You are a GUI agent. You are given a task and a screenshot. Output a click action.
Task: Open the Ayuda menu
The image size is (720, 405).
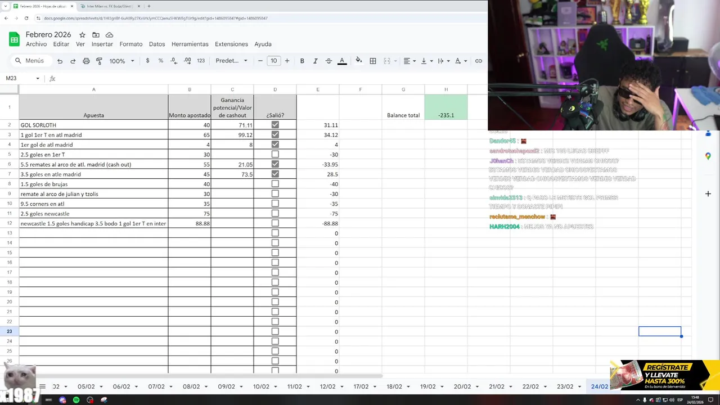263,44
